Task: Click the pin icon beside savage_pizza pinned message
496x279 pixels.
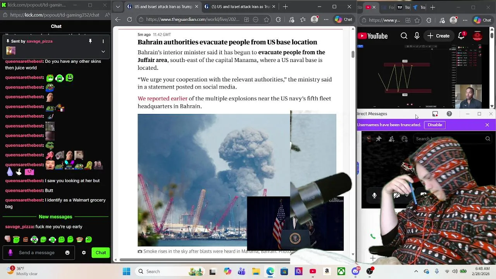Action: (x=90, y=41)
